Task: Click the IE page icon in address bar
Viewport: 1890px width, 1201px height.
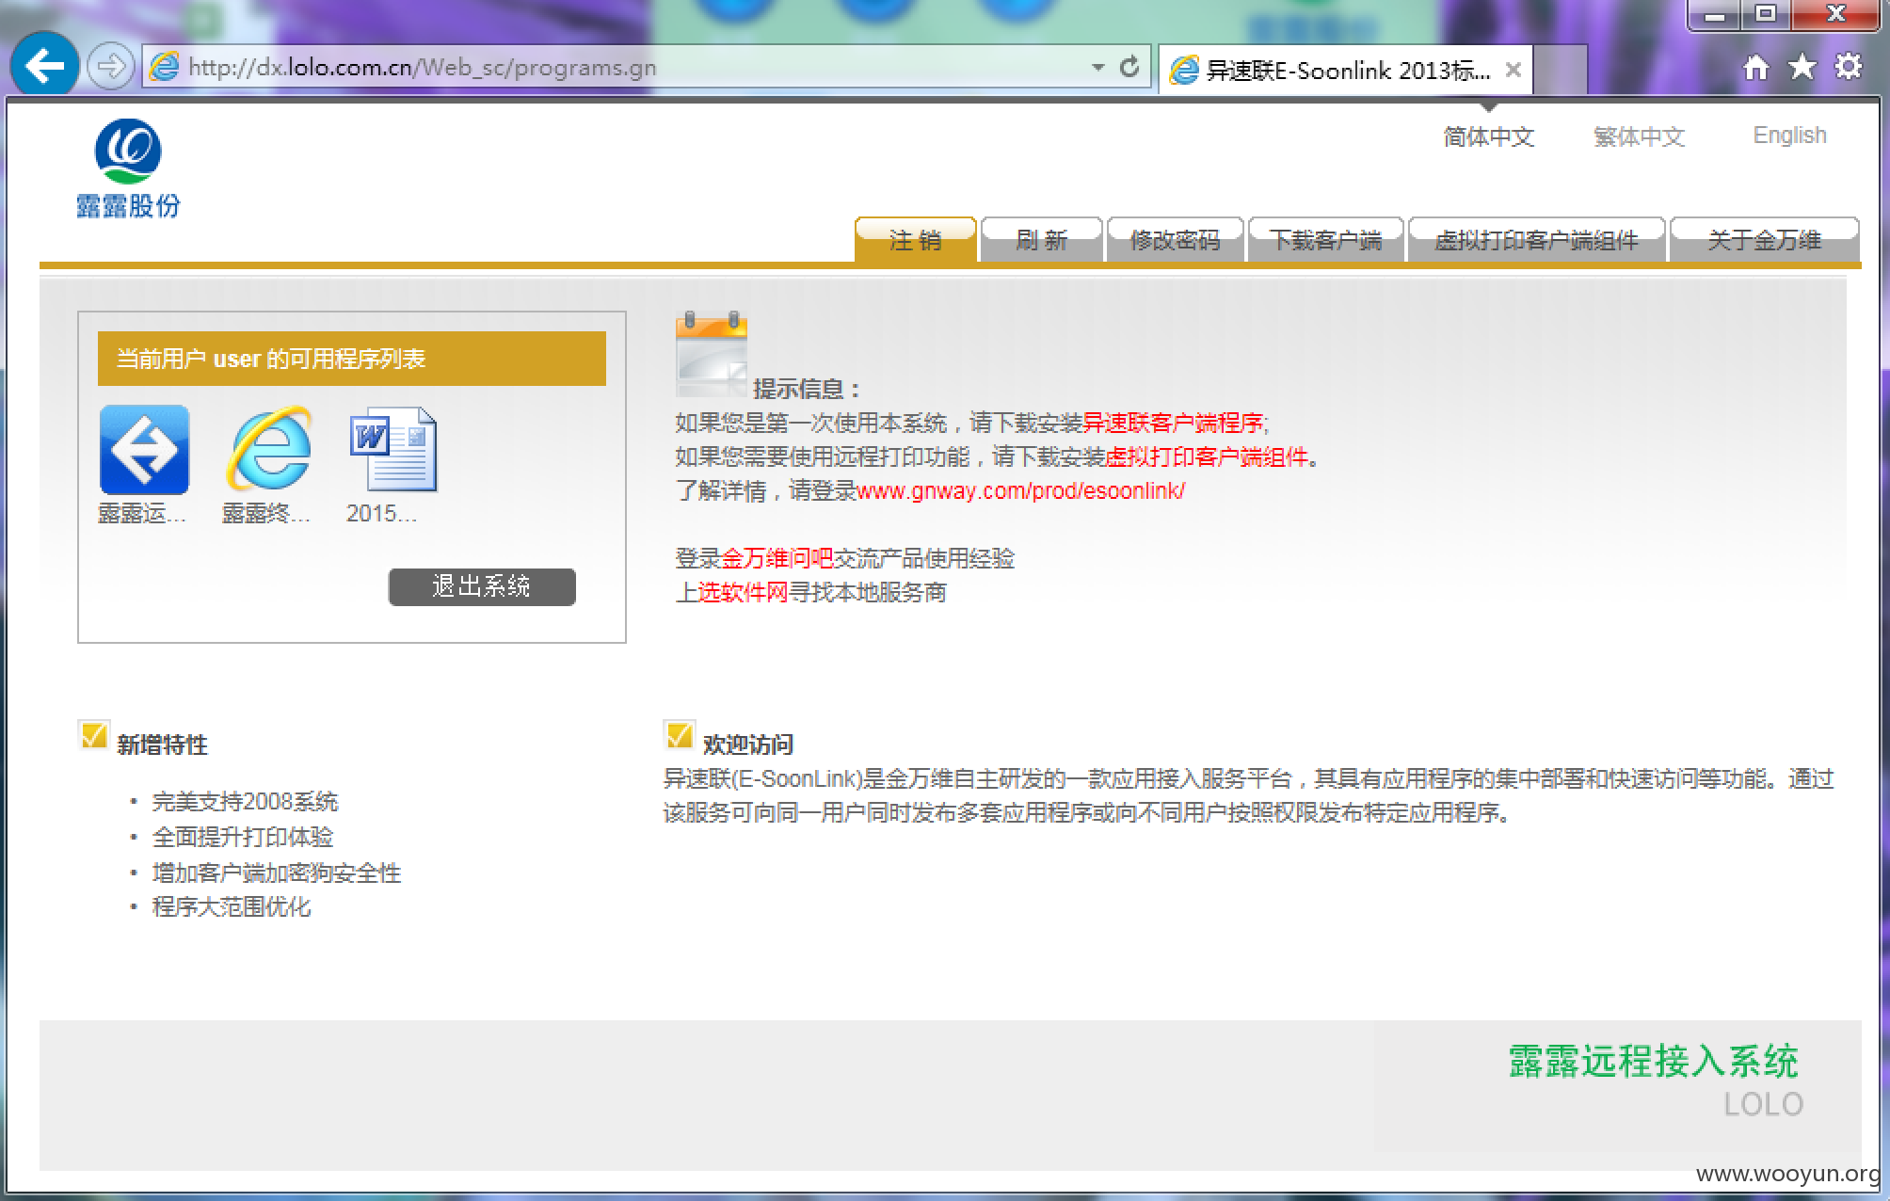Action: 165,67
